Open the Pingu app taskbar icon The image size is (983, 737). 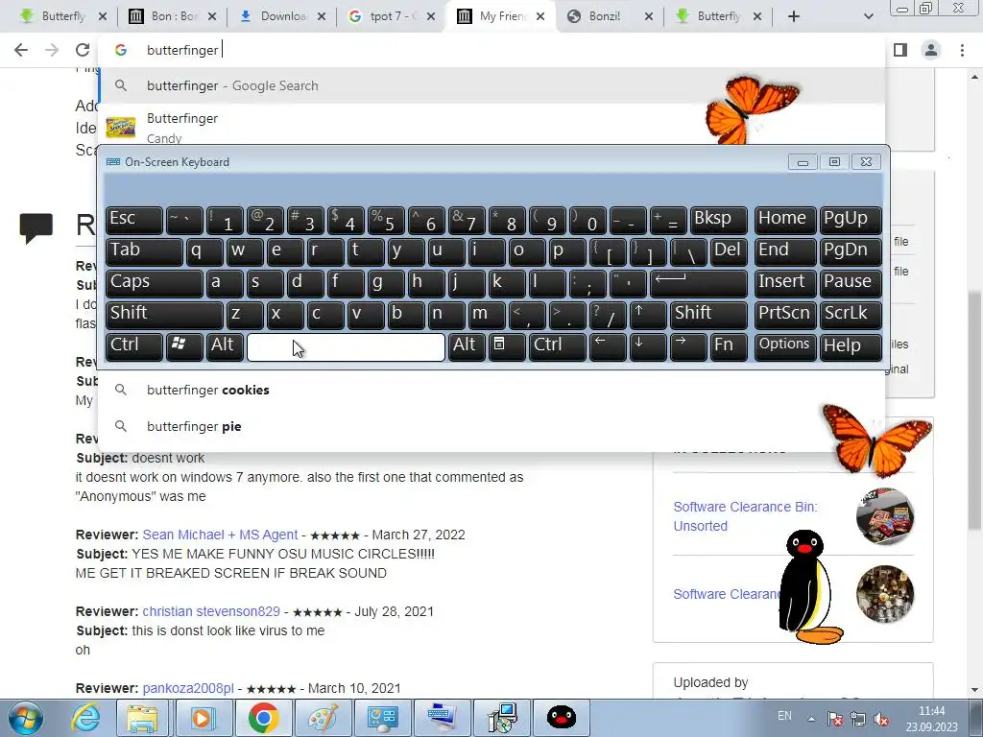[x=561, y=718]
